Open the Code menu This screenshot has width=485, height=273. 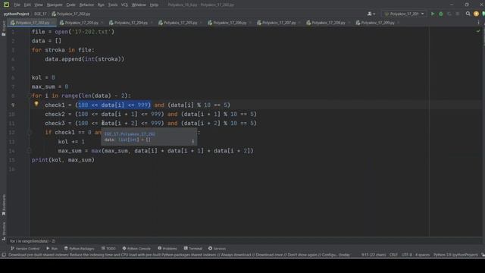(70, 5)
